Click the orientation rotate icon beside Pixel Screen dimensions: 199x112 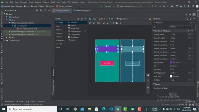95,19
